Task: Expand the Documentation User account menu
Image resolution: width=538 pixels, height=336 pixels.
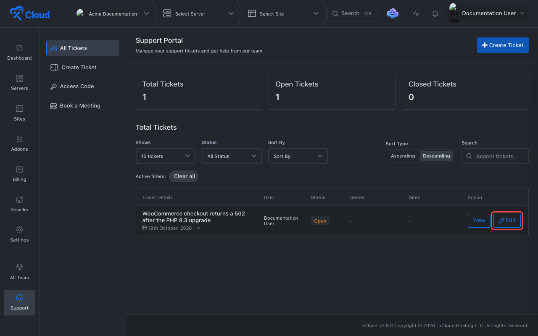Action: [x=487, y=13]
